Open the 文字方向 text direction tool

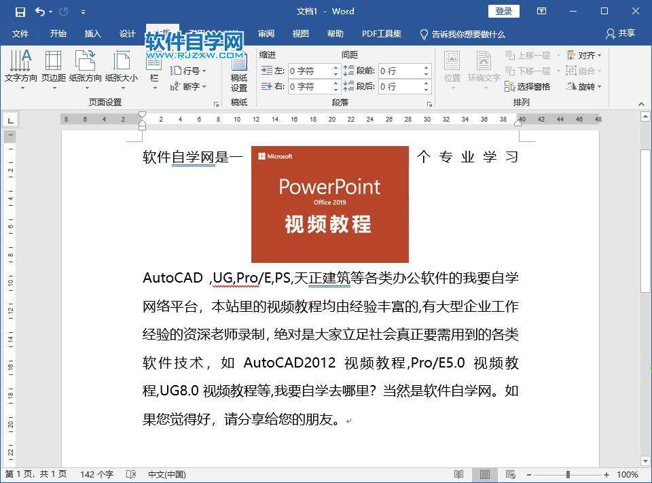coord(21,70)
